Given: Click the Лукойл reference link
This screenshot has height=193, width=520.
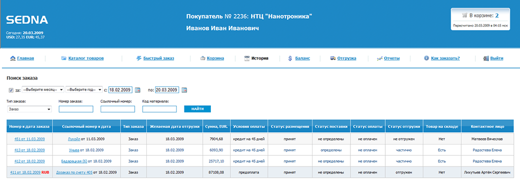Looking at the screenshot, I should pos(73,139).
